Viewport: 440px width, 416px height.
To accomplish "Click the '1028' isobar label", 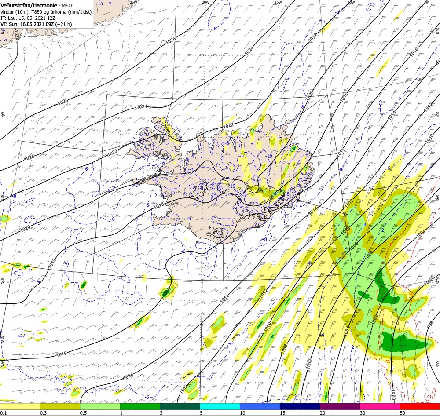I will pyautogui.click(x=17, y=35).
